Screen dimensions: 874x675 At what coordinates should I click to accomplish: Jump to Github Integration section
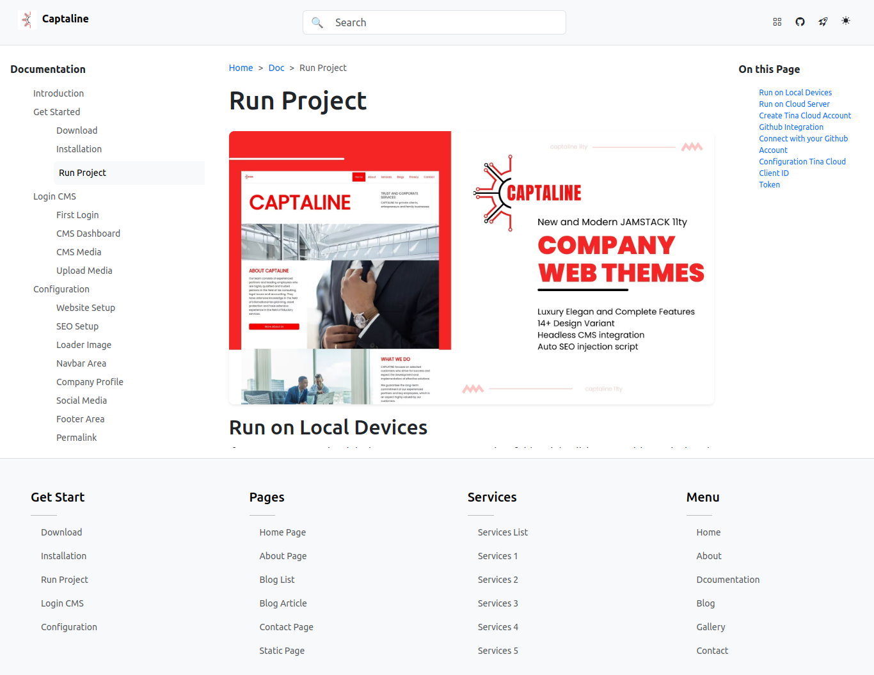coord(791,127)
